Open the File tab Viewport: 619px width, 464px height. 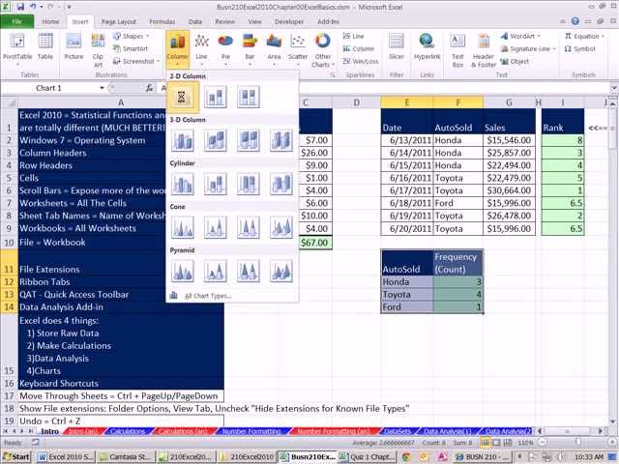tap(17, 21)
